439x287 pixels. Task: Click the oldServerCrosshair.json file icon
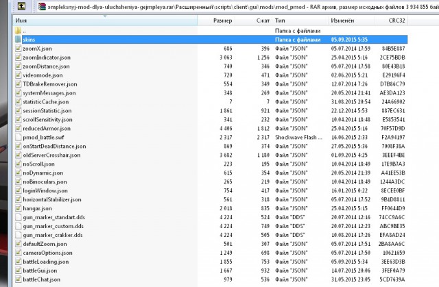pyautogui.click(x=19, y=155)
